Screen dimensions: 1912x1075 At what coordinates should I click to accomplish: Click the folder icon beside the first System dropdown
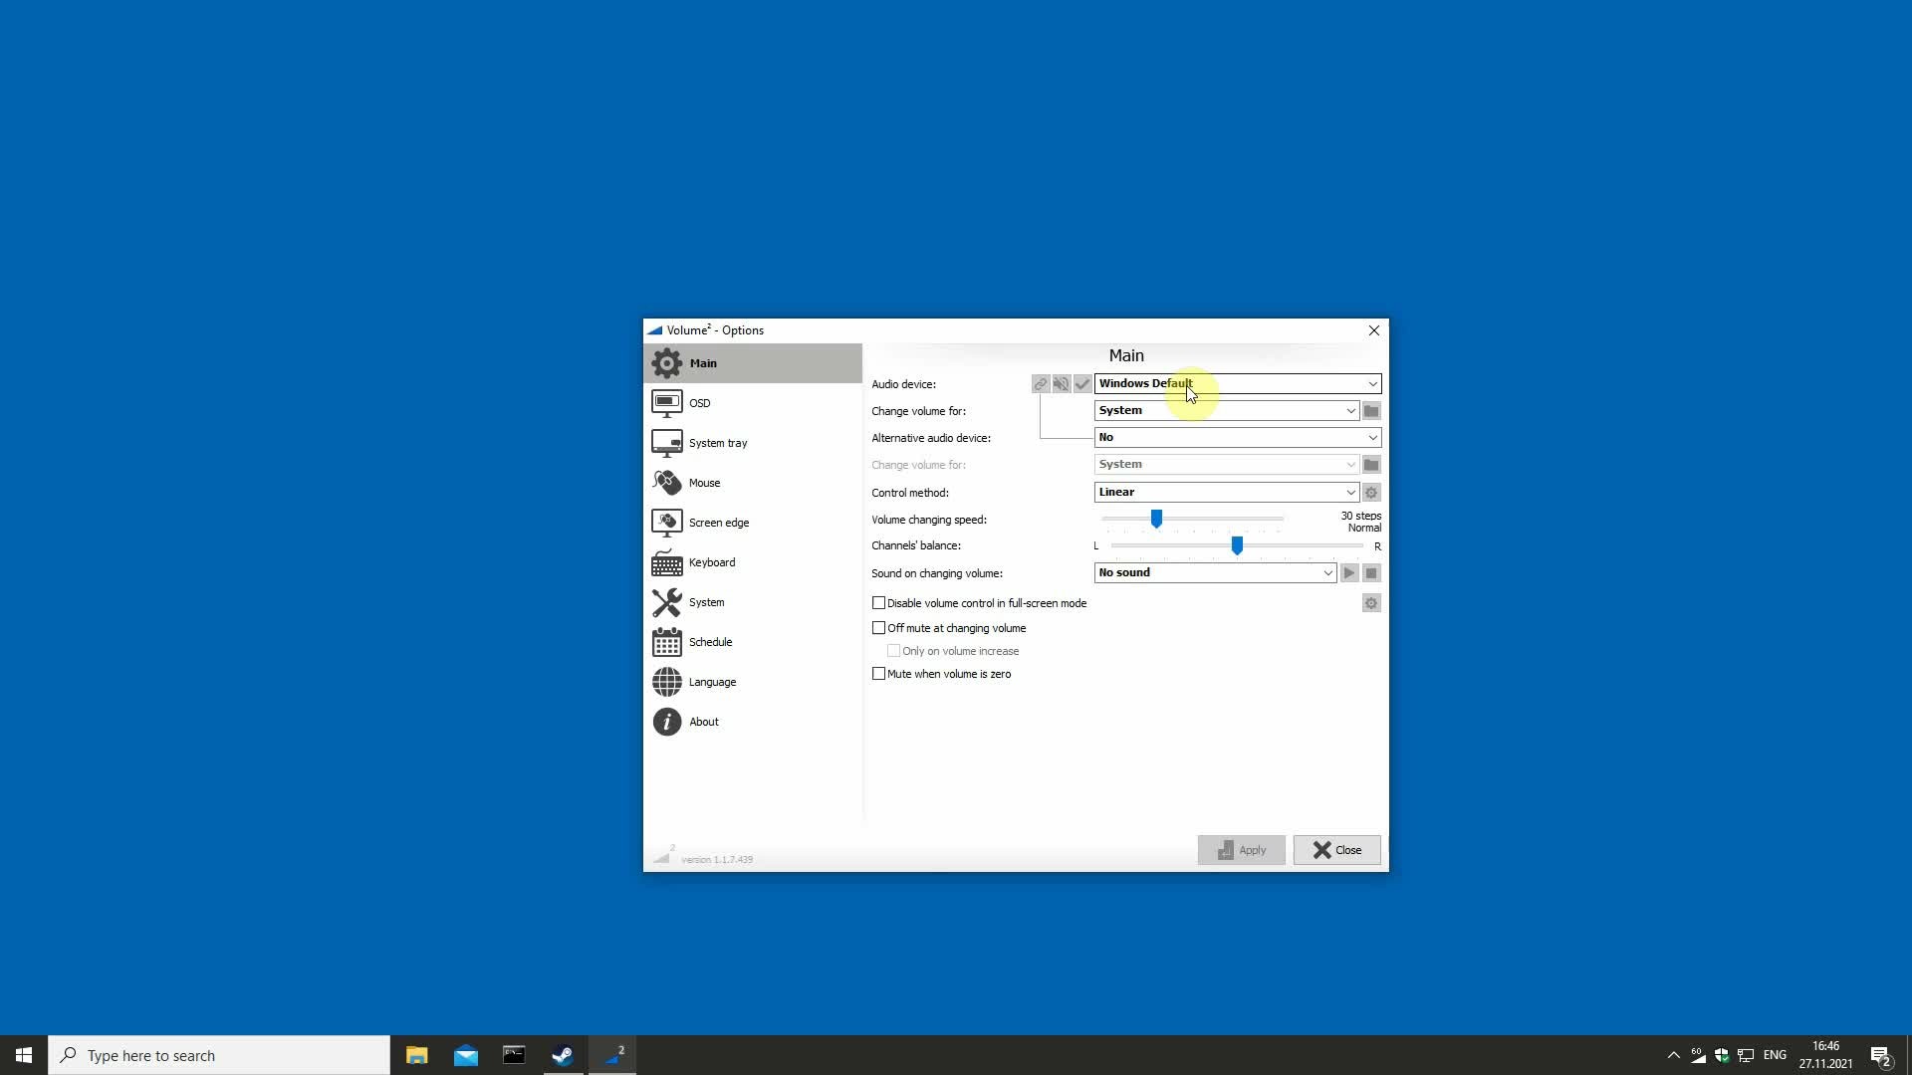click(1371, 411)
